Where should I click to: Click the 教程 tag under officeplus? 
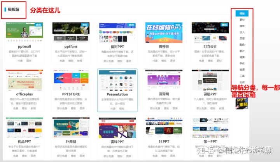[33, 108]
